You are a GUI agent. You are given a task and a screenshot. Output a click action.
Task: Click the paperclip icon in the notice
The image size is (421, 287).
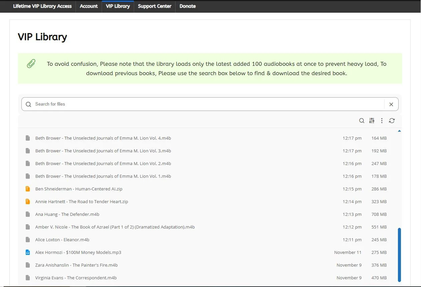(x=31, y=63)
